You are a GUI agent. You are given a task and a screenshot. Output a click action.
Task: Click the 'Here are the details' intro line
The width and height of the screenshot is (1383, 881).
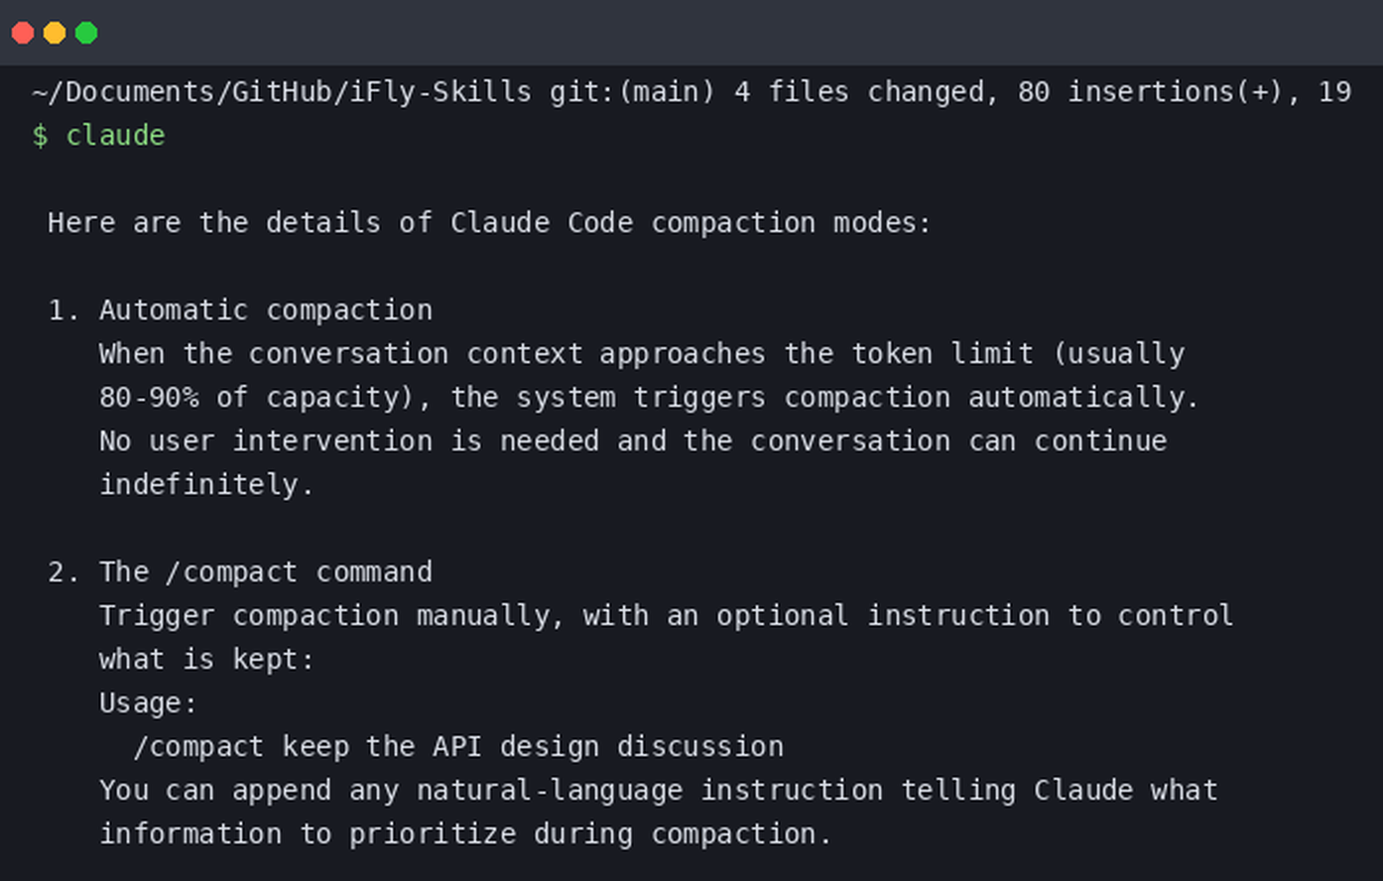tap(490, 223)
